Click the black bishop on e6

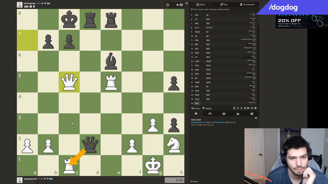point(111,61)
